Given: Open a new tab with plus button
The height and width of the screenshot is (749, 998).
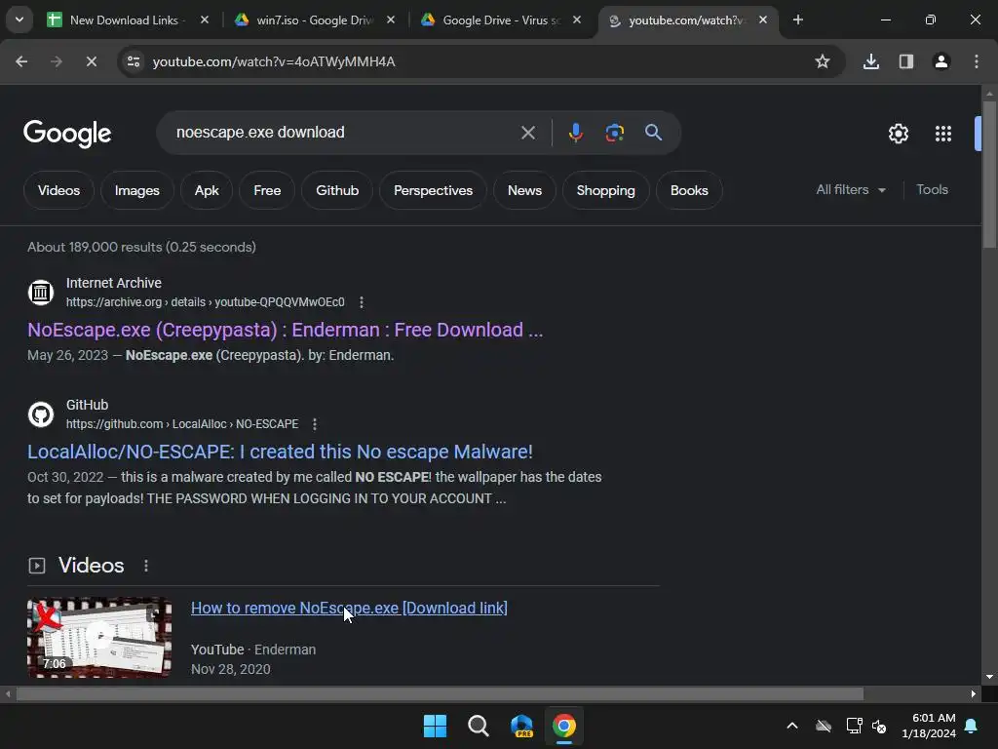Looking at the screenshot, I should (798, 20).
